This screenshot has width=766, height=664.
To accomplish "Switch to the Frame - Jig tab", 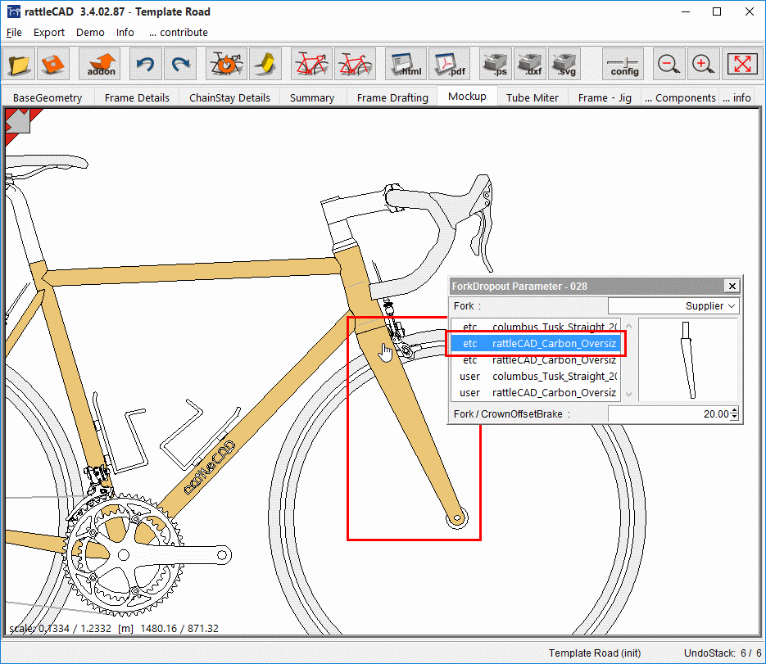I will (x=605, y=97).
